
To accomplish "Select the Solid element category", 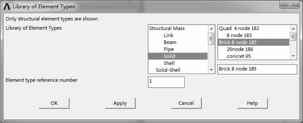I will [169, 56].
